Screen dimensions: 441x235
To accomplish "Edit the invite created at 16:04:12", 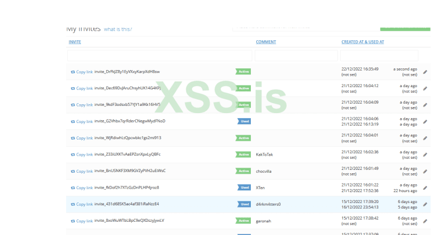I will click(425, 89).
